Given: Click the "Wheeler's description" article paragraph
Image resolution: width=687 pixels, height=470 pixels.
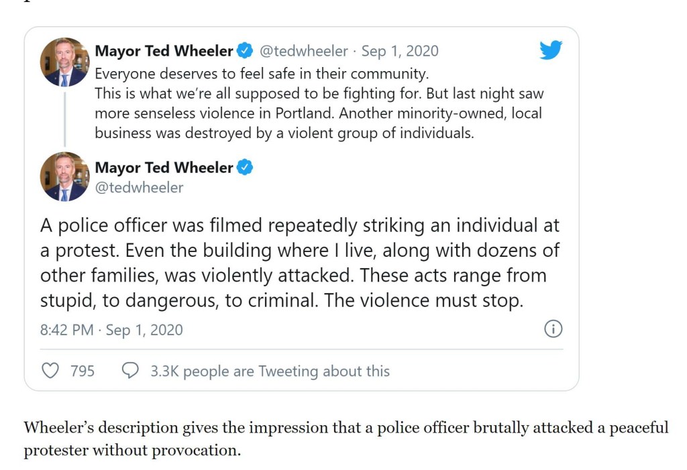Looking at the screenshot, I should pos(346,438).
